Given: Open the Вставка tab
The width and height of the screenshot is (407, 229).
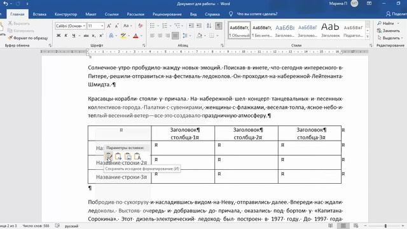Looking at the screenshot, I should tap(39, 14).
